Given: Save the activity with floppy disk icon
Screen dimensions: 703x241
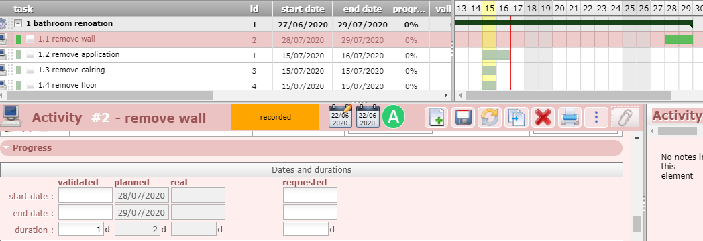Looking at the screenshot, I should 463,118.
